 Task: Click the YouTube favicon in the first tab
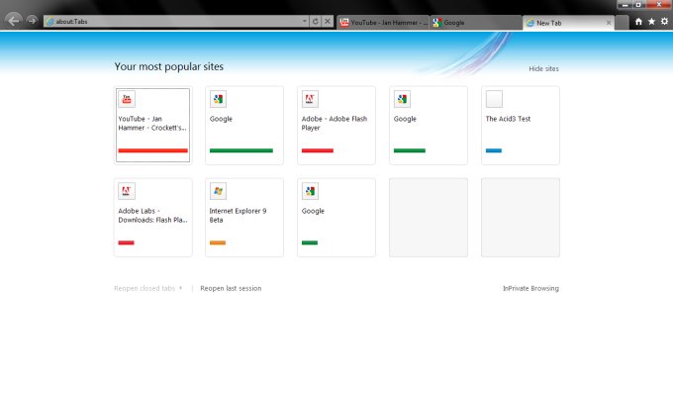tap(344, 23)
